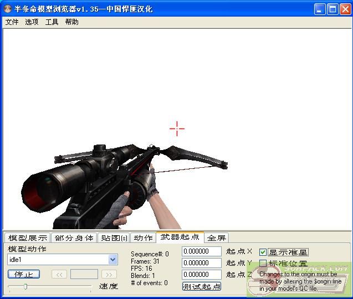Toggle the 显示准星 crosshair checkbox
Screen dimensions: 353x299
click(263, 252)
